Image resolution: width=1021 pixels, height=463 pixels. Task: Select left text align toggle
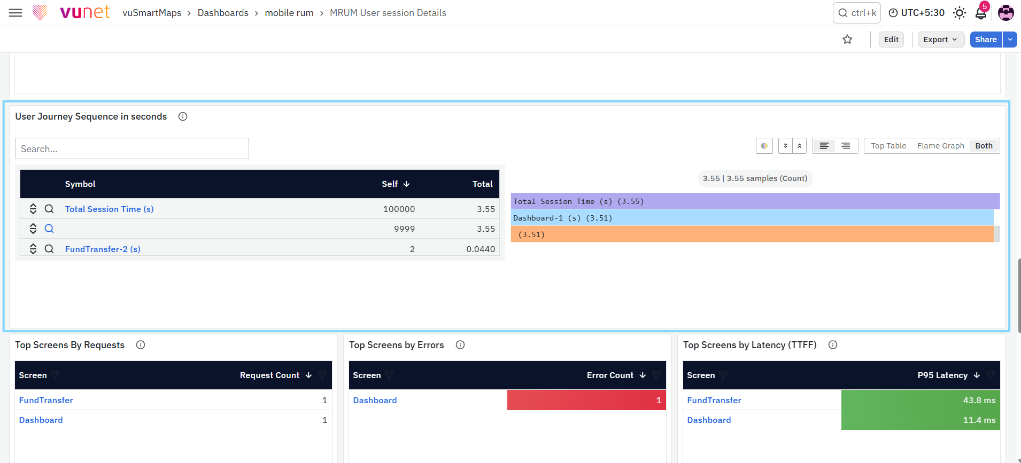point(824,146)
